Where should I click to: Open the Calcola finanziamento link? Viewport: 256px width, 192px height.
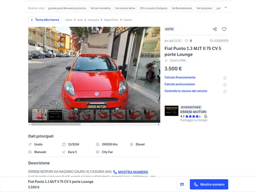tap(180, 78)
